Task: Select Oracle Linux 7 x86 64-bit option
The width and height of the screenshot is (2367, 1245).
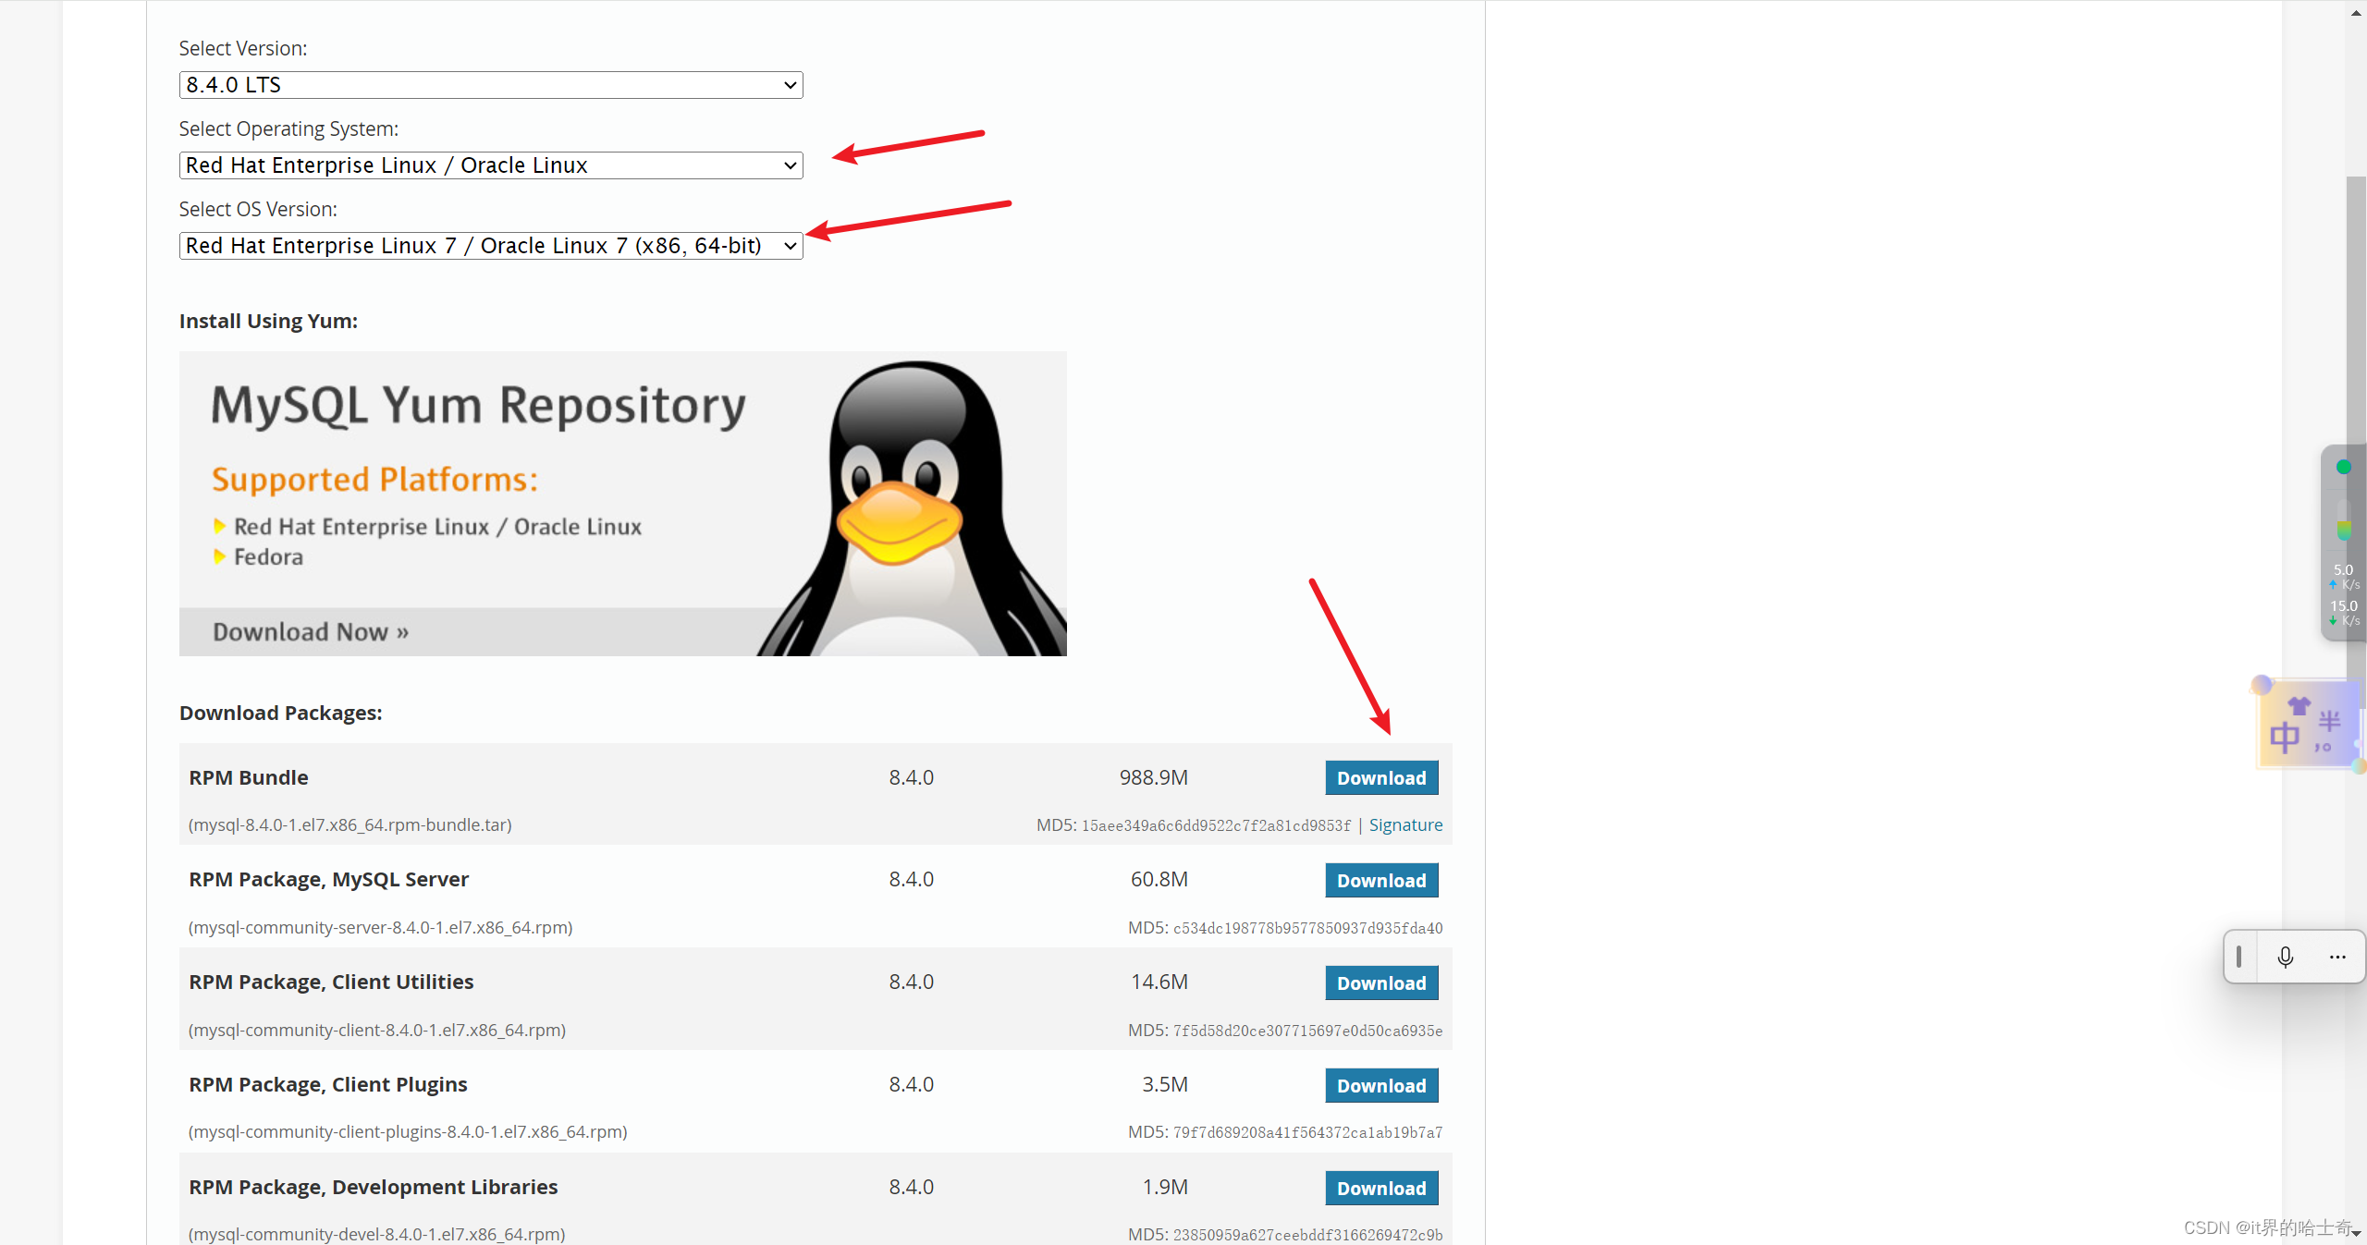Action: coord(490,246)
